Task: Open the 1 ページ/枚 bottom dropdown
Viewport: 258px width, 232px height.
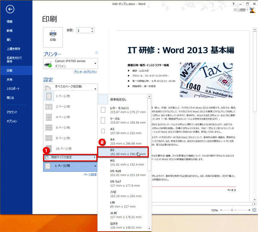Action: point(71,166)
